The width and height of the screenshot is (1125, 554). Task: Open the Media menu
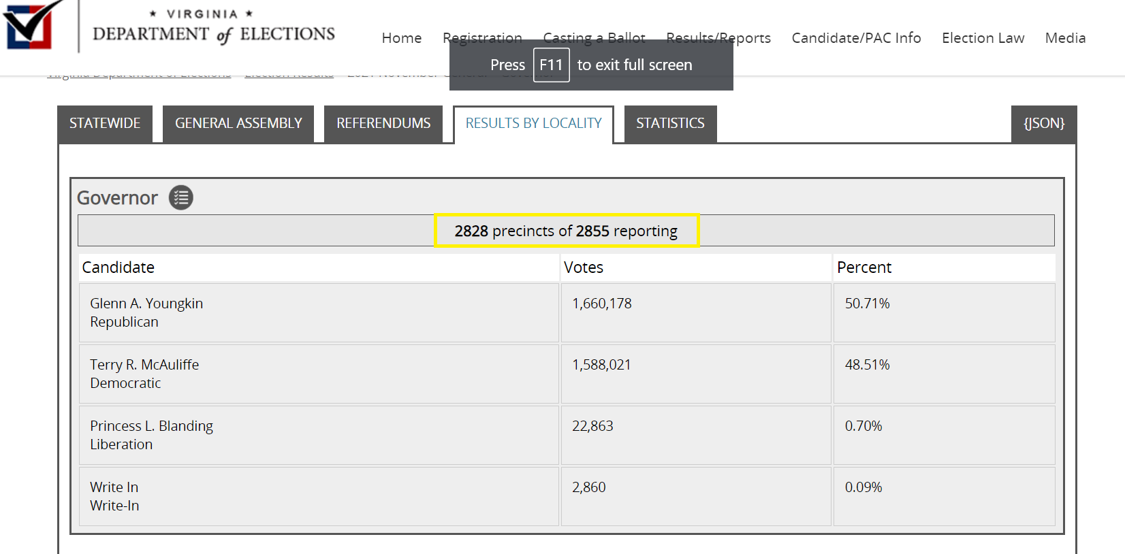tap(1065, 38)
